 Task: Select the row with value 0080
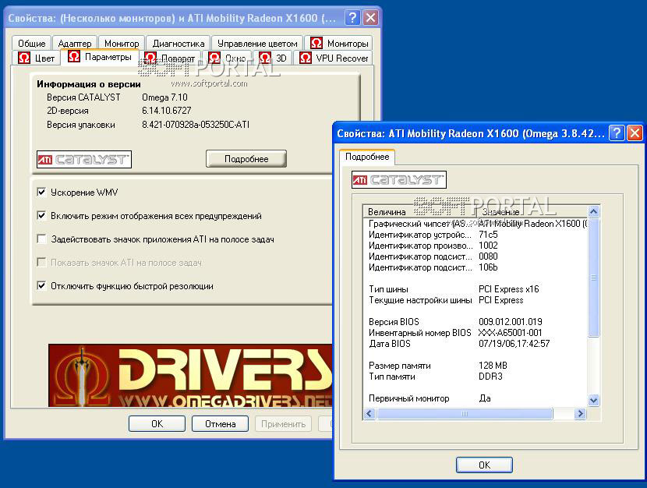tap(476, 256)
